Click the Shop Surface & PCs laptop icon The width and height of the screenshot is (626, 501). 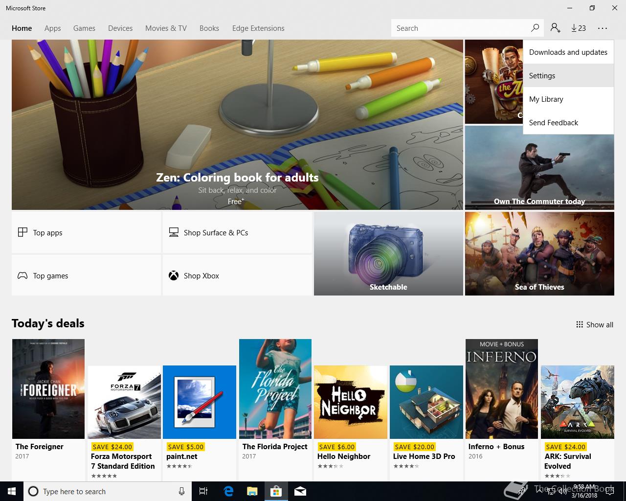pyautogui.click(x=174, y=232)
